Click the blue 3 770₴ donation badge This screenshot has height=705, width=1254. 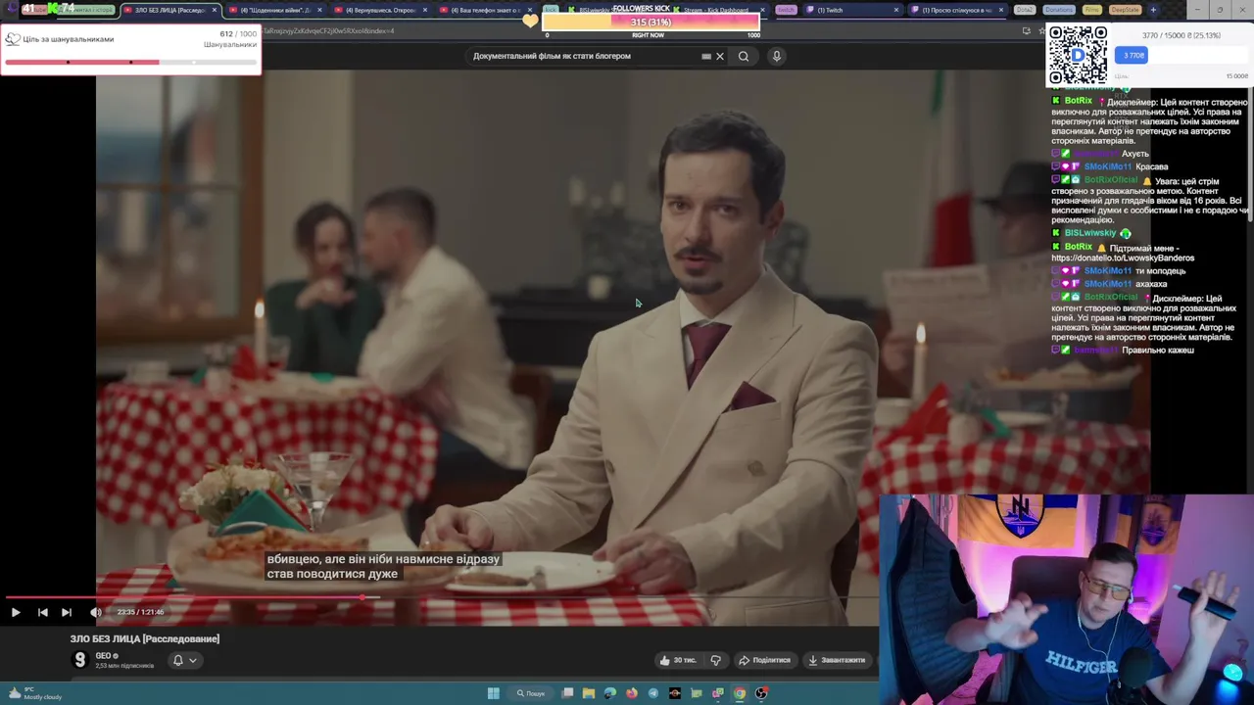coord(1132,55)
